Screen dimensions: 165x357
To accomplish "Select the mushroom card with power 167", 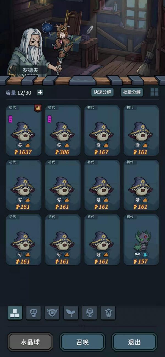I will tap(102, 130).
